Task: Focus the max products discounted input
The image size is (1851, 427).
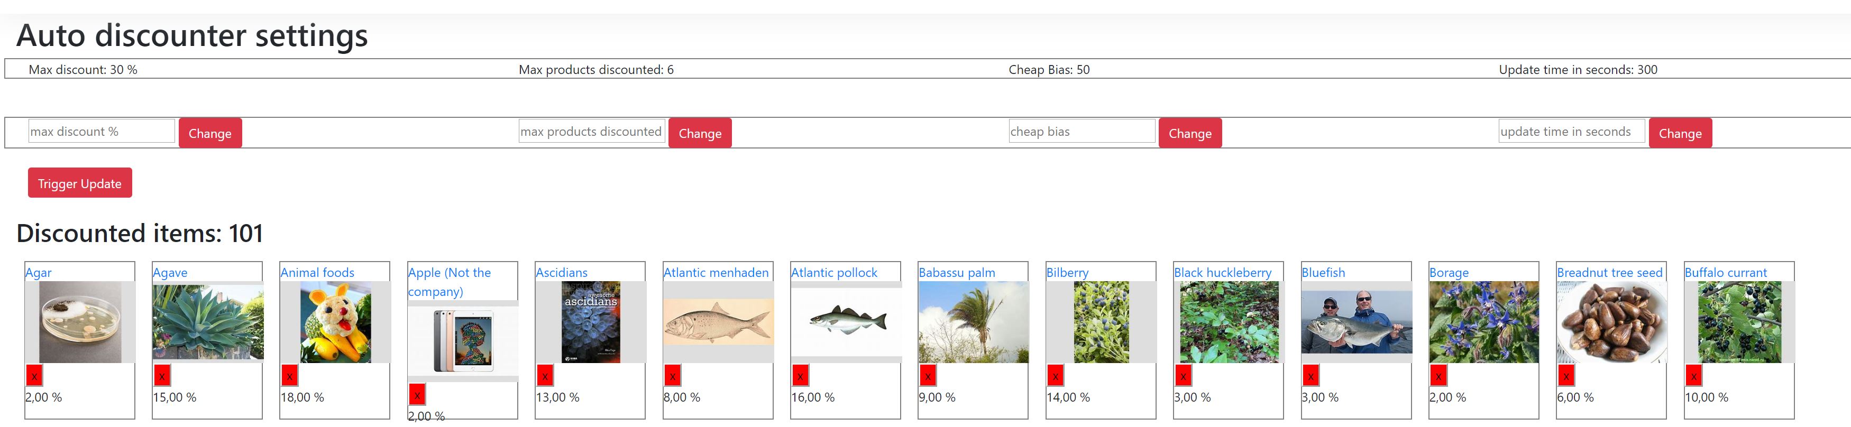Action: pyautogui.click(x=591, y=132)
